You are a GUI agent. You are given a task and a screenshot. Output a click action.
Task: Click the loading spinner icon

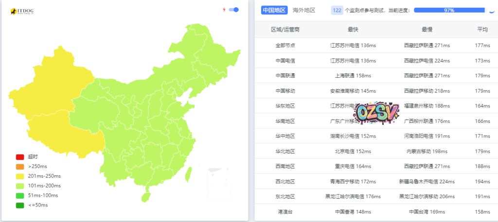tap(492, 10)
